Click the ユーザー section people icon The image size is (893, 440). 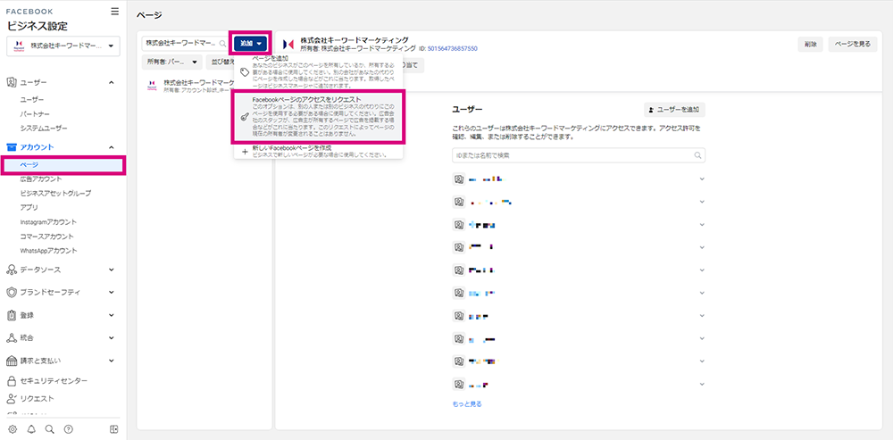12,82
